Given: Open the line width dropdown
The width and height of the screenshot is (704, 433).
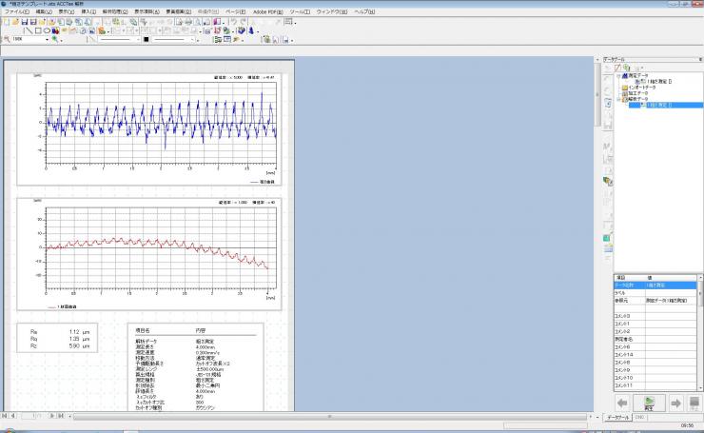Looking at the screenshot, I should pos(192,40).
